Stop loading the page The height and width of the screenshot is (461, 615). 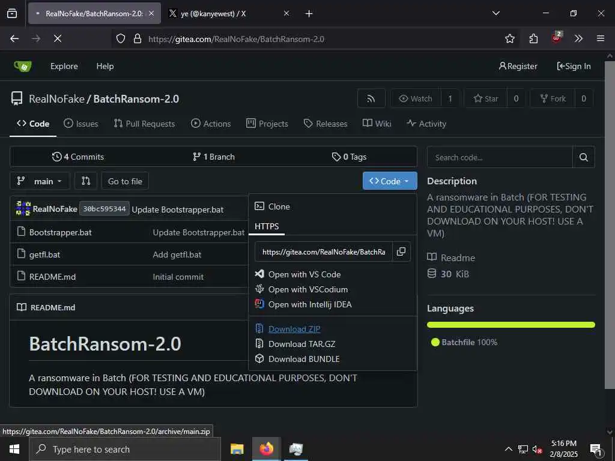(57, 38)
